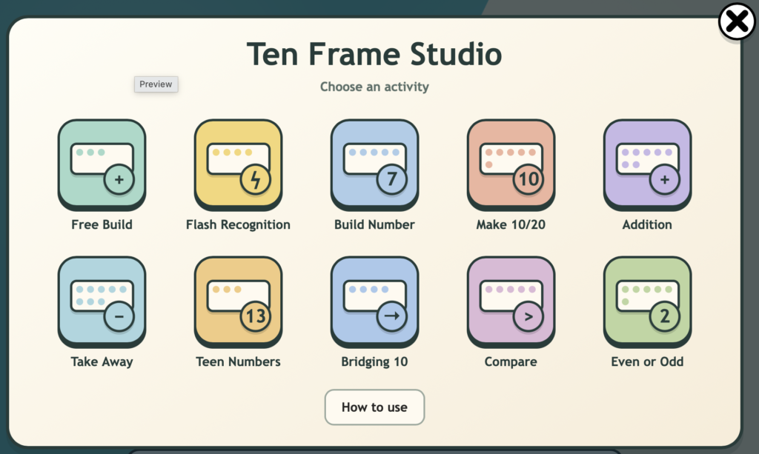The image size is (759, 454).
Task: Click the Ten Frame Studio heading
Action: 374,53
